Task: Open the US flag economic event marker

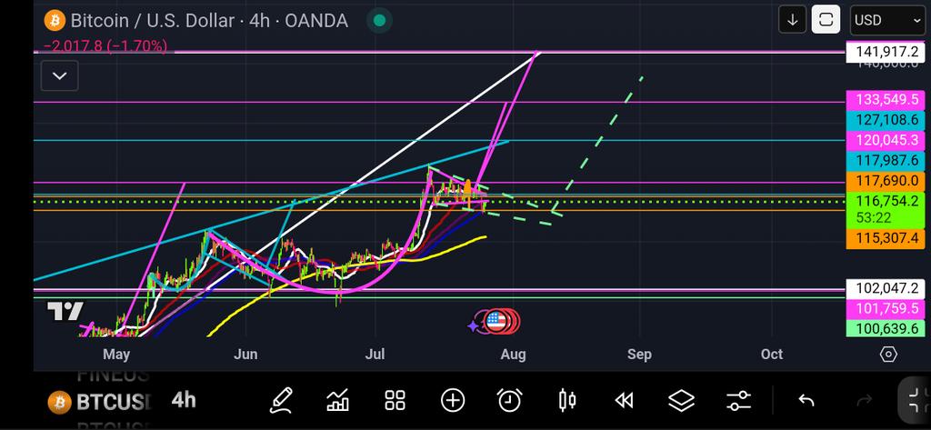Action: click(496, 321)
